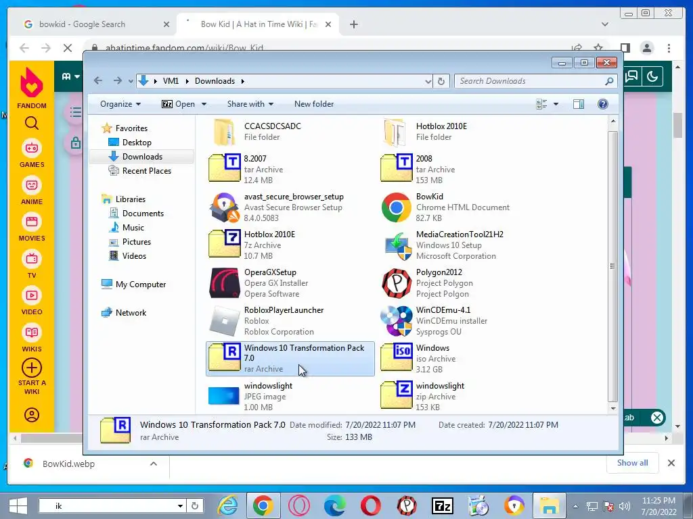
Task: Select avast_secure_browser_setup installer icon
Action: click(225, 207)
